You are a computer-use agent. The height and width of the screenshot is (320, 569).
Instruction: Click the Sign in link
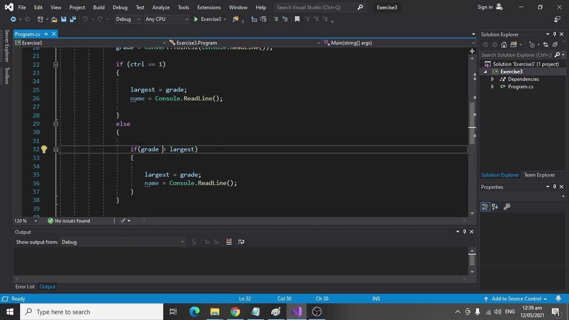click(x=485, y=7)
